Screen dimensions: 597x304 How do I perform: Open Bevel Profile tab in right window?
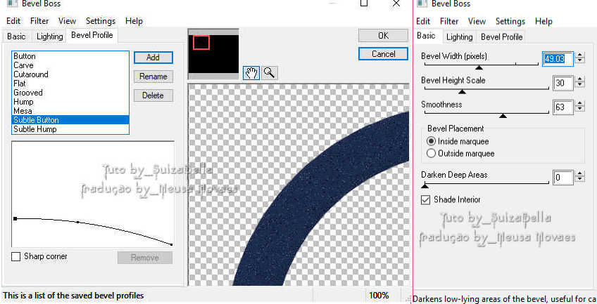point(501,37)
